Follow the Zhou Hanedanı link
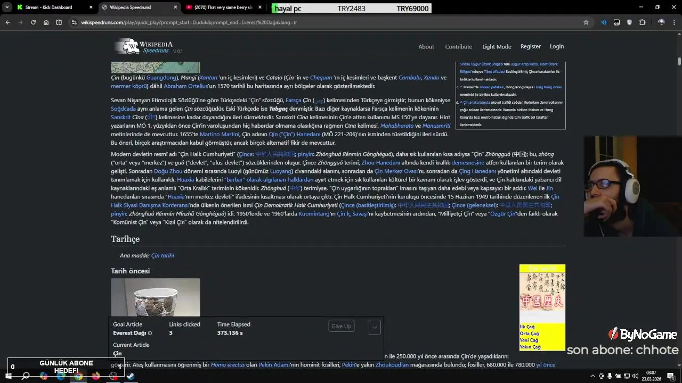Viewport: 682px width, 383px height. [380, 163]
